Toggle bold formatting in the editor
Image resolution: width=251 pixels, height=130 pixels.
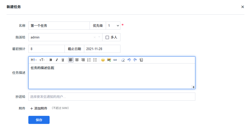[x=51, y=60]
